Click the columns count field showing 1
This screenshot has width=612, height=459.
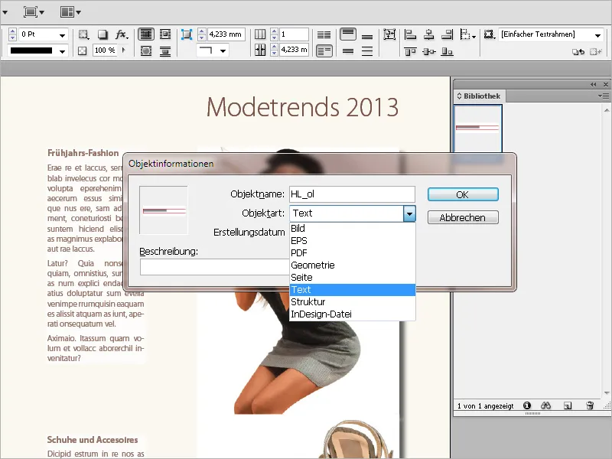point(294,34)
